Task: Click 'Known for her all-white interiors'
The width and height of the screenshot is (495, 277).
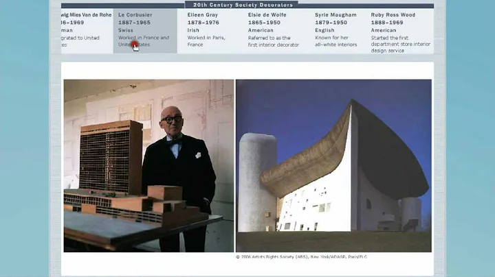Action: (x=336, y=41)
